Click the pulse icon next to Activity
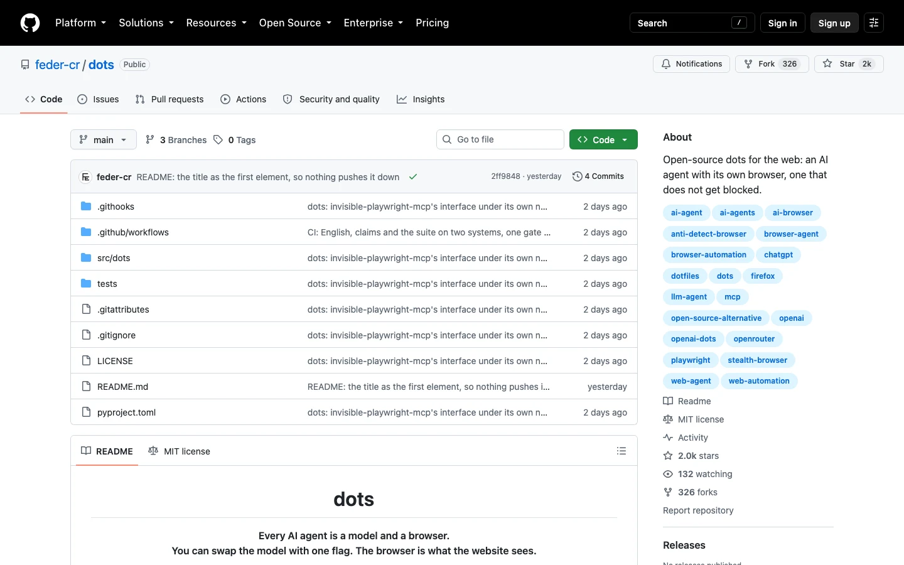Image resolution: width=904 pixels, height=565 pixels. click(668, 438)
